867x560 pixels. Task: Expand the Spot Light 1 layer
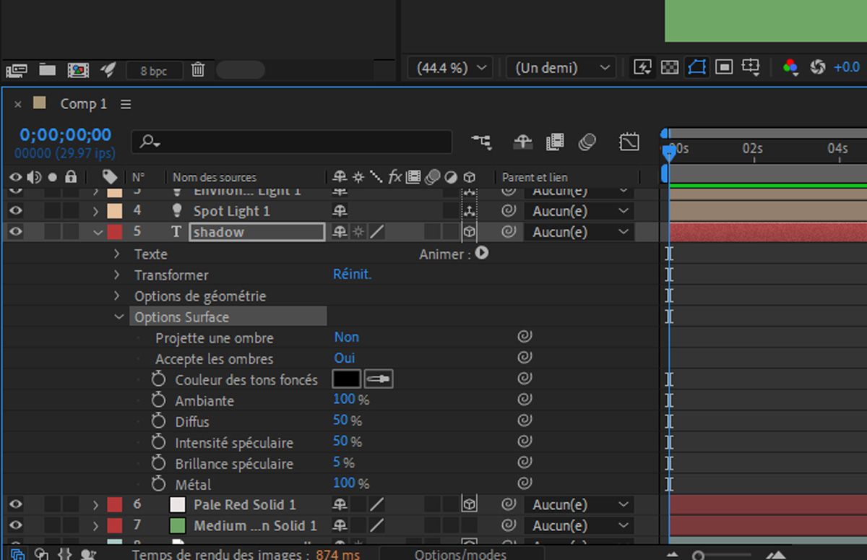pyautogui.click(x=95, y=211)
